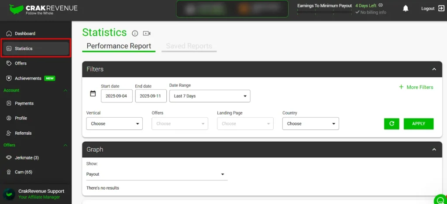Click the More Filters link
Viewport: 447px width, 204px height.
click(x=416, y=87)
